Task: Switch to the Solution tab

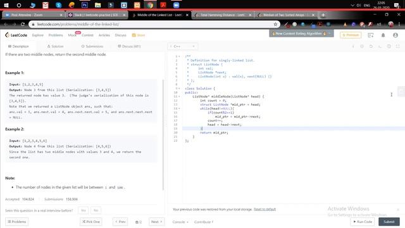Action: pos(55,46)
